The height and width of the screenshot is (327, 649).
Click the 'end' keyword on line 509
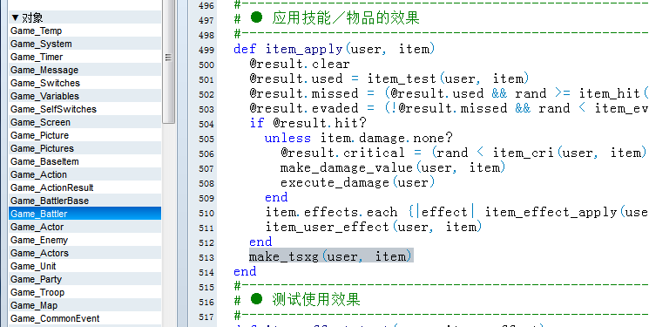click(276, 197)
